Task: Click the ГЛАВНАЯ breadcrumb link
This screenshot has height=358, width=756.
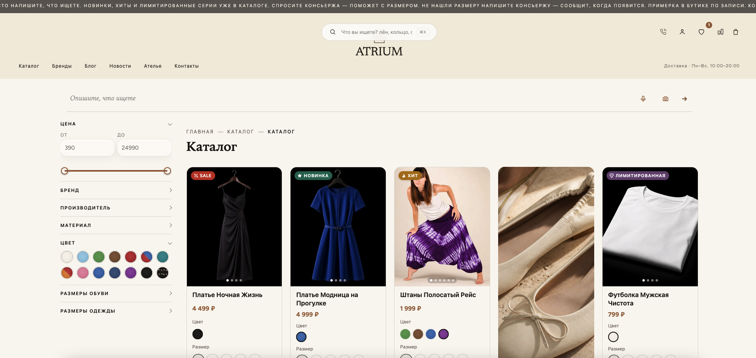Action: [200, 132]
